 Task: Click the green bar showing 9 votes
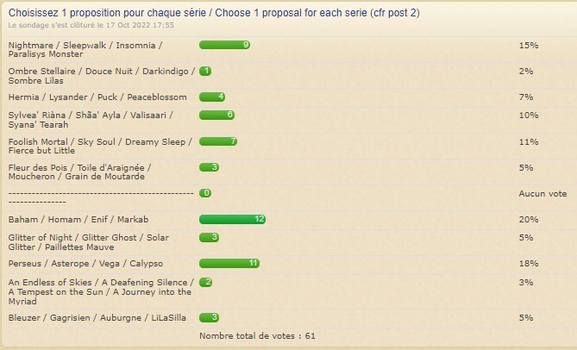coord(224,45)
